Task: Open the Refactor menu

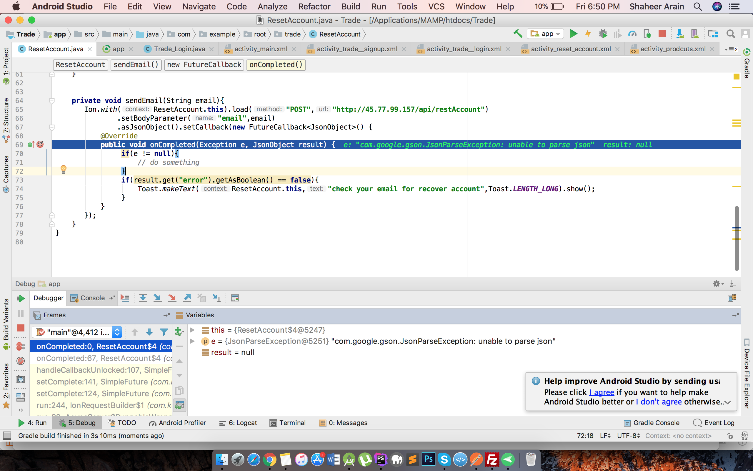Action: [314, 6]
